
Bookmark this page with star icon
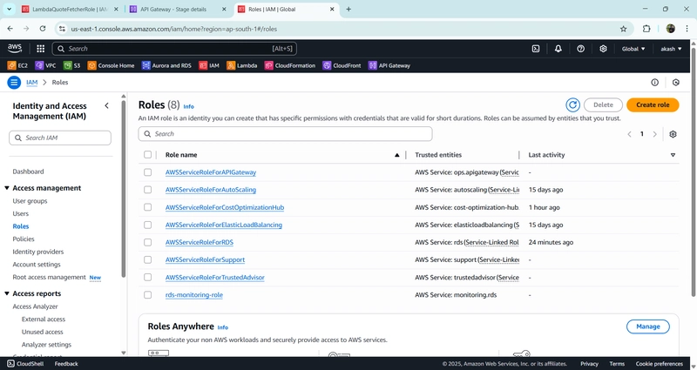[623, 29]
